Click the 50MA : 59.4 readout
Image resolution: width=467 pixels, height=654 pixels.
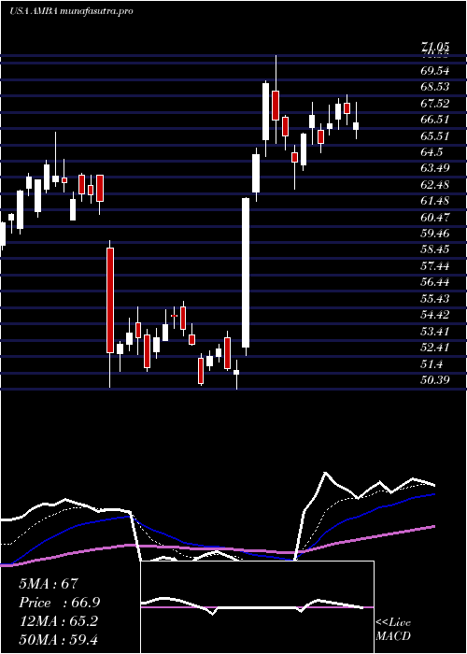point(58,640)
